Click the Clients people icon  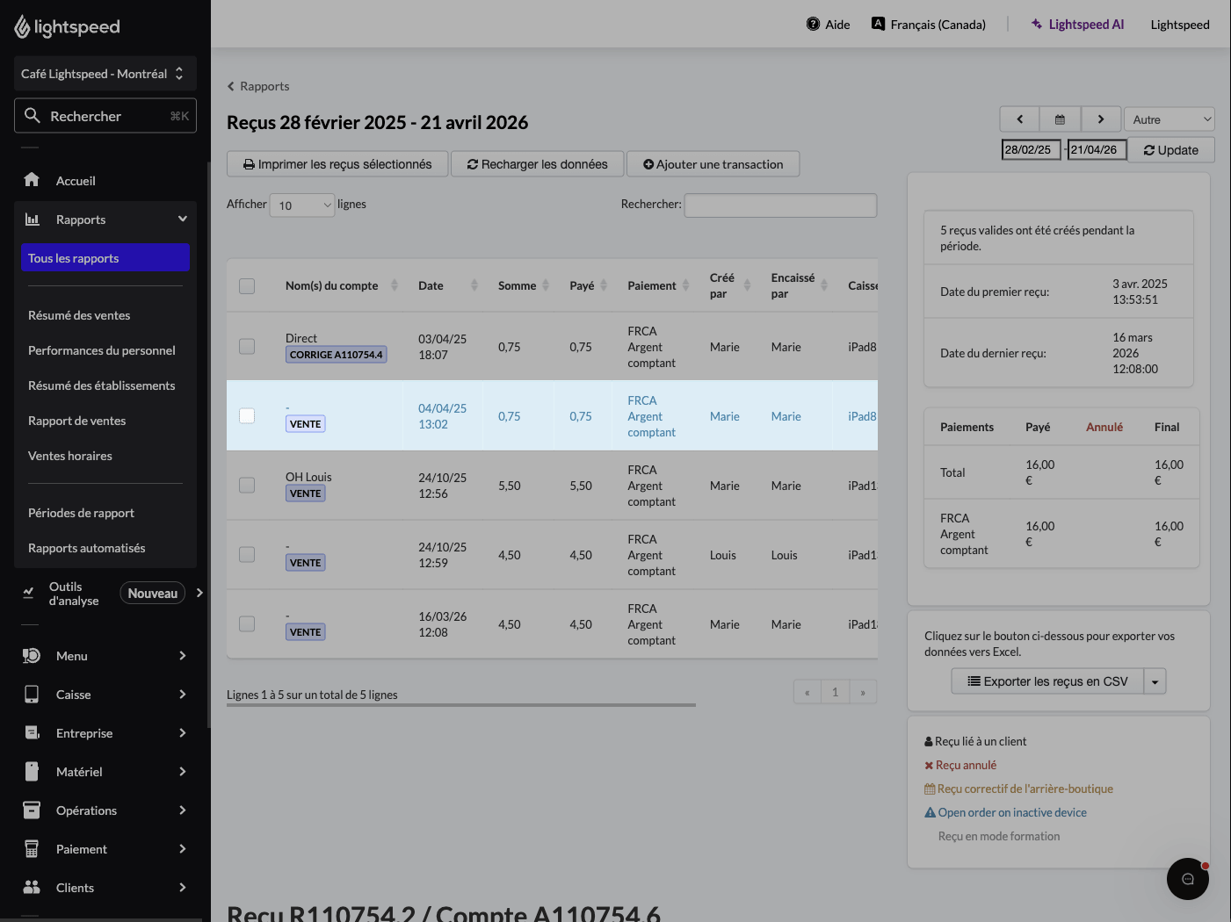pyautogui.click(x=32, y=888)
